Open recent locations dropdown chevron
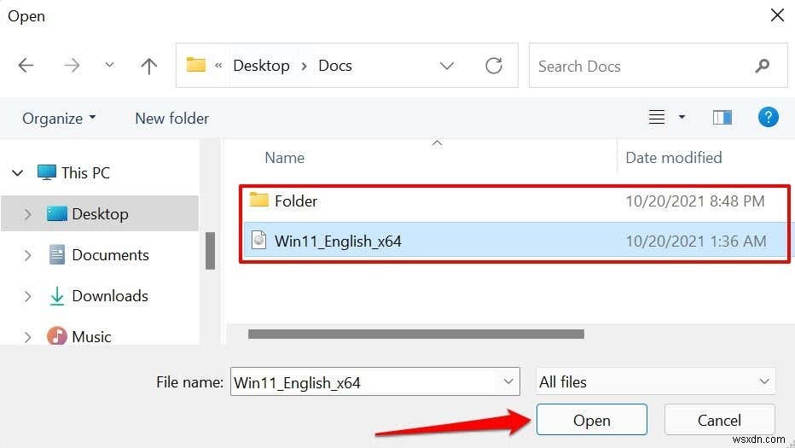Image resolution: width=795 pixels, height=448 pixels. click(x=109, y=65)
